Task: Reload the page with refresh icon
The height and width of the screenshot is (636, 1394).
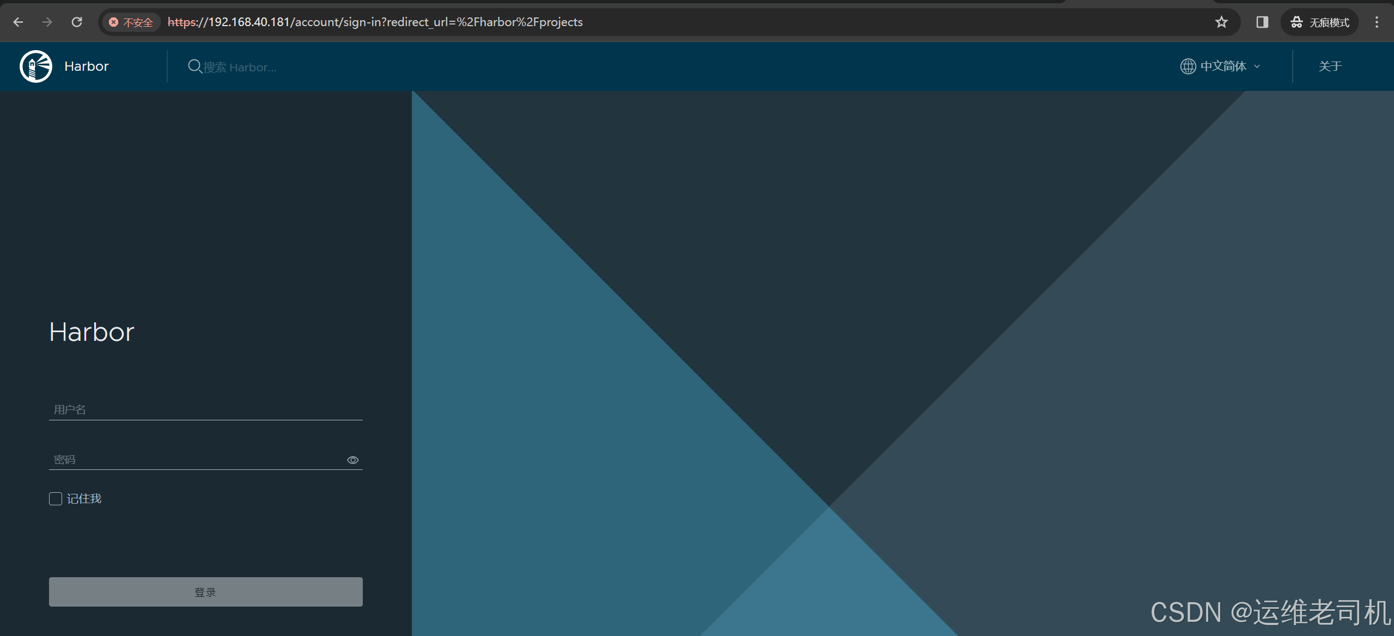Action: click(x=77, y=22)
